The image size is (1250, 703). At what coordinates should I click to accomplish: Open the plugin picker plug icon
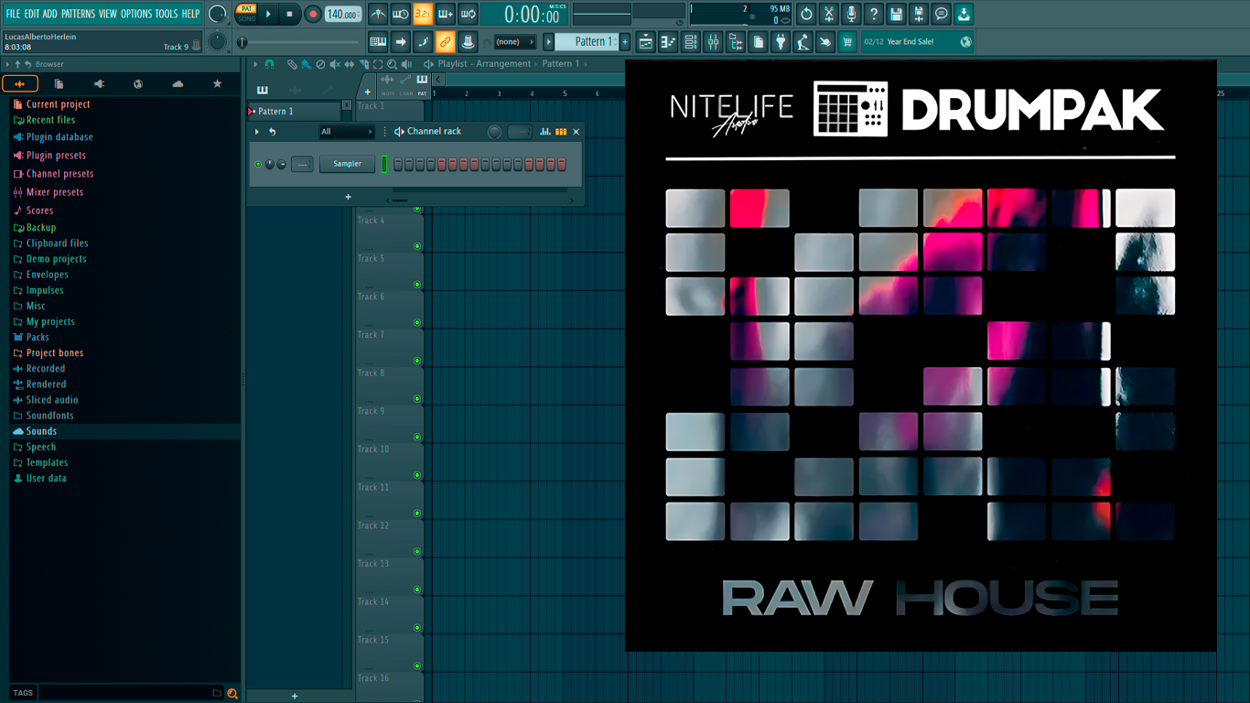tap(781, 41)
